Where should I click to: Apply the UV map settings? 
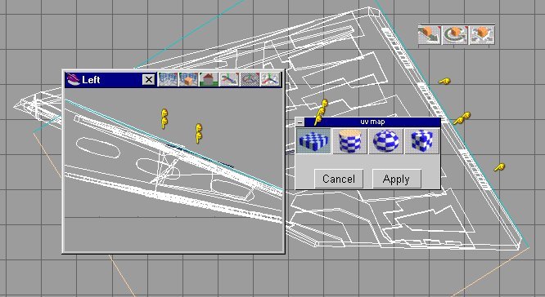click(396, 179)
